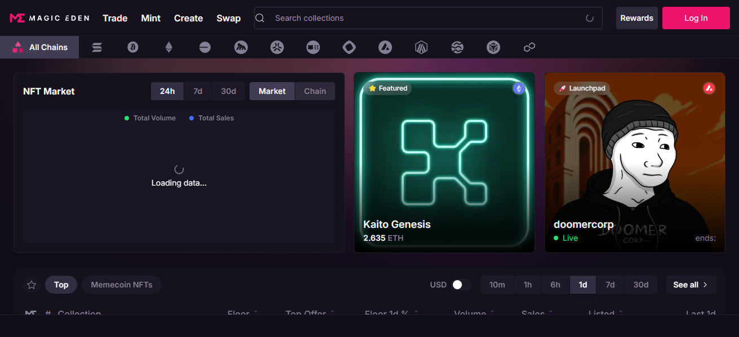739x337 pixels.
Task: Toggle Total Volume legend series
Action: click(x=150, y=118)
